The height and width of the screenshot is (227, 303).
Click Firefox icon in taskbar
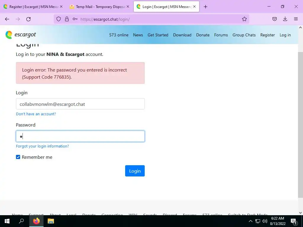pos(36,221)
